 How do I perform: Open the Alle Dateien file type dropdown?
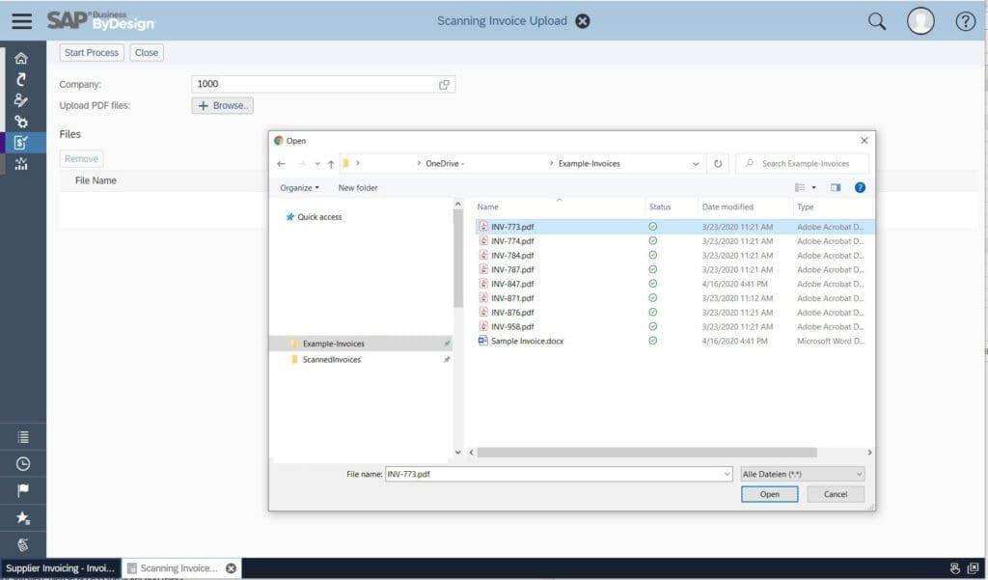pos(802,474)
